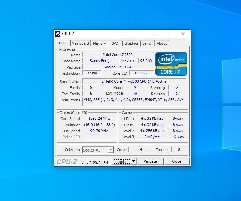The height and width of the screenshot is (201, 241).
Task: Click the Cores value '4'
Action: (141, 149)
